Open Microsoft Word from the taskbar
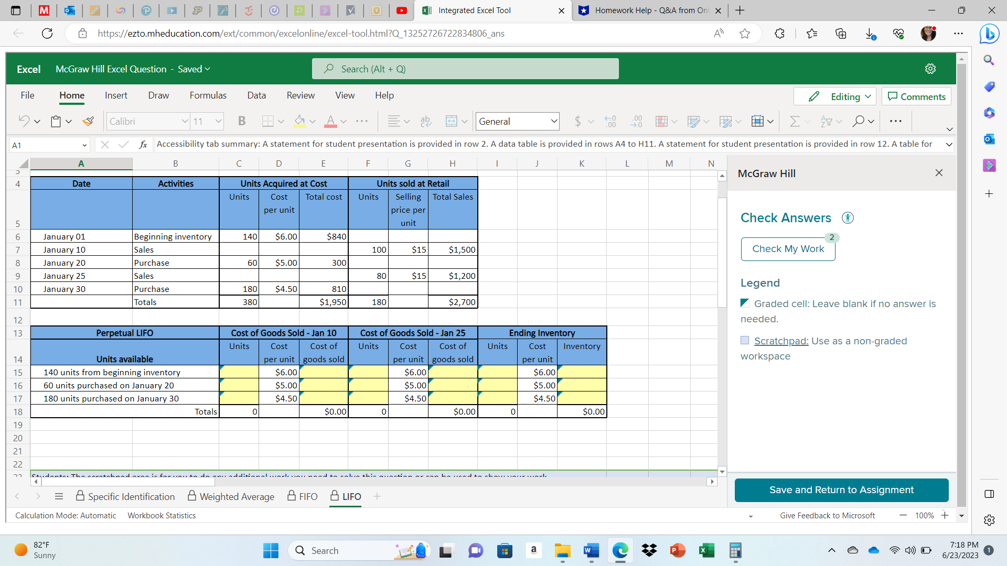The width and height of the screenshot is (1007, 566). 591,551
